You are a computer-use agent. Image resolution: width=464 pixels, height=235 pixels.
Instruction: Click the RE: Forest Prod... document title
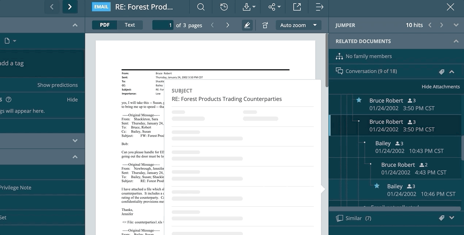pyautogui.click(x=144, y=7)
